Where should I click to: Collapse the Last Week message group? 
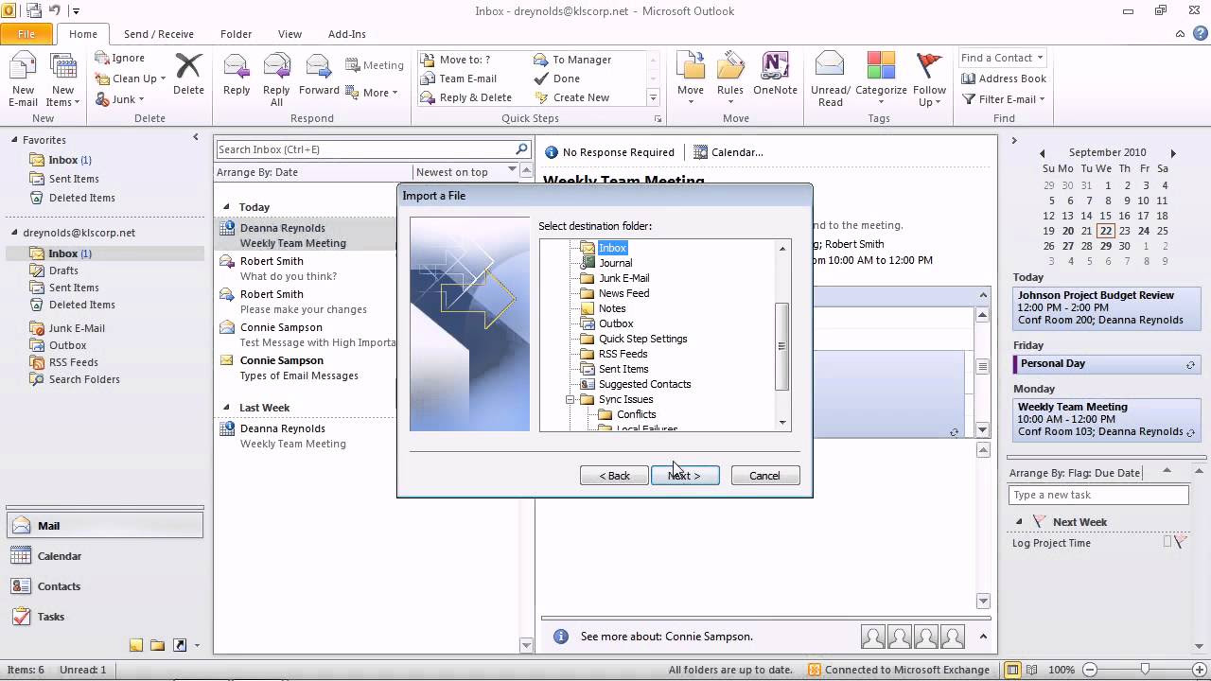226,408
